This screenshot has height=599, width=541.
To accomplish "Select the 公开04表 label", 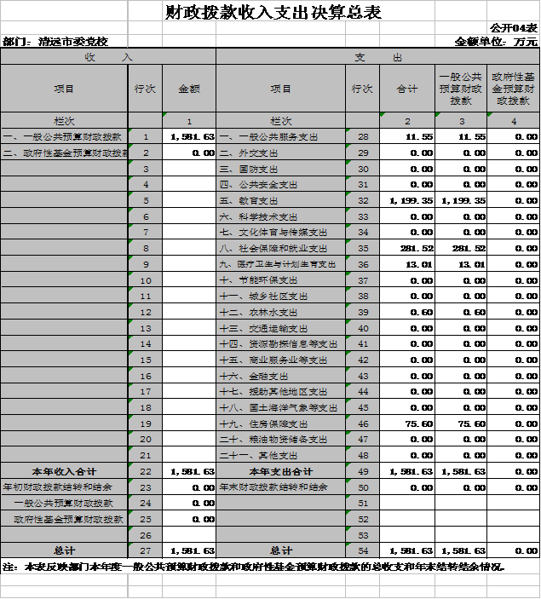I will click(514, 28).
